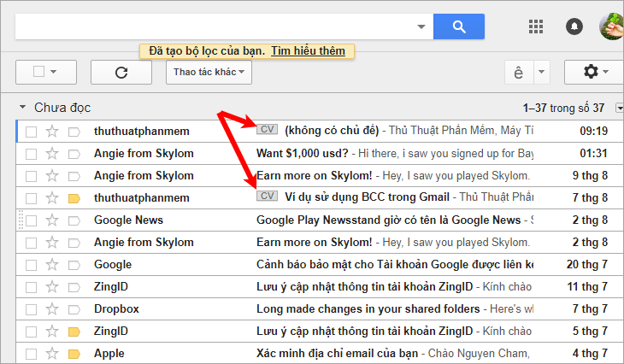Click the 09:19 timestamp
The image size is (624, 364).
(x=593, y=131)
